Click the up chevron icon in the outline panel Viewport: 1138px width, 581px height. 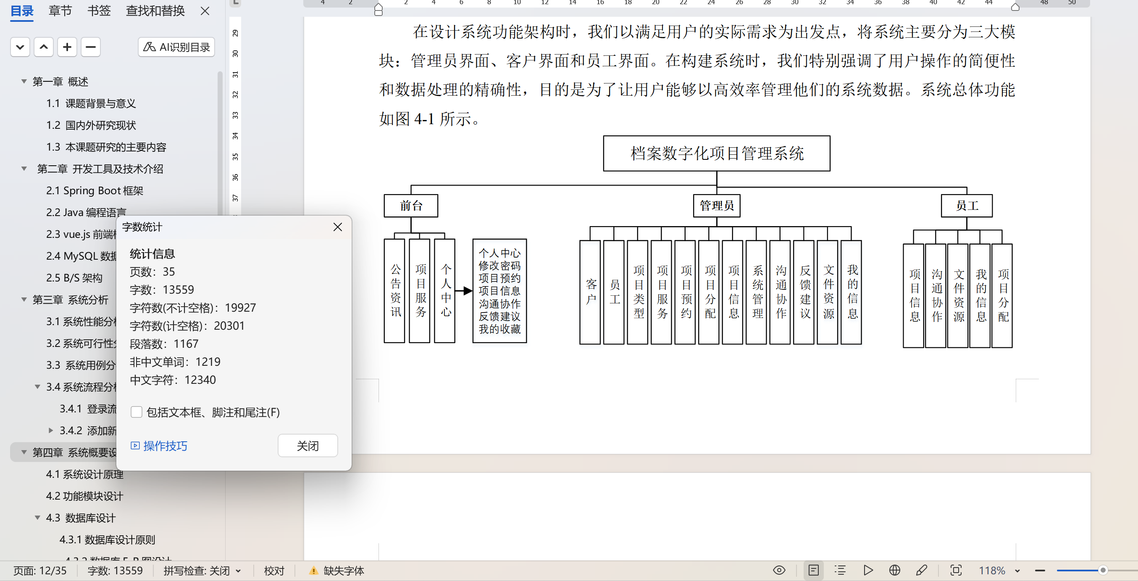tap(44, 47)
